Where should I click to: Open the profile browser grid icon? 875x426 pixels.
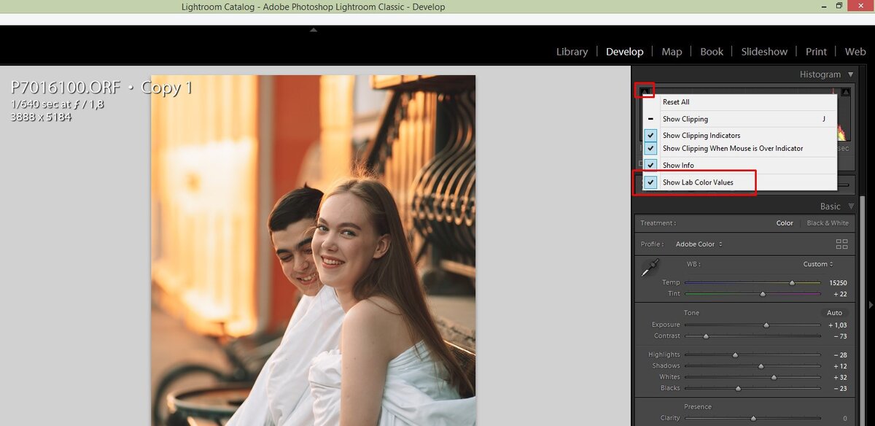pyautogui.click(x=842, y=244)
